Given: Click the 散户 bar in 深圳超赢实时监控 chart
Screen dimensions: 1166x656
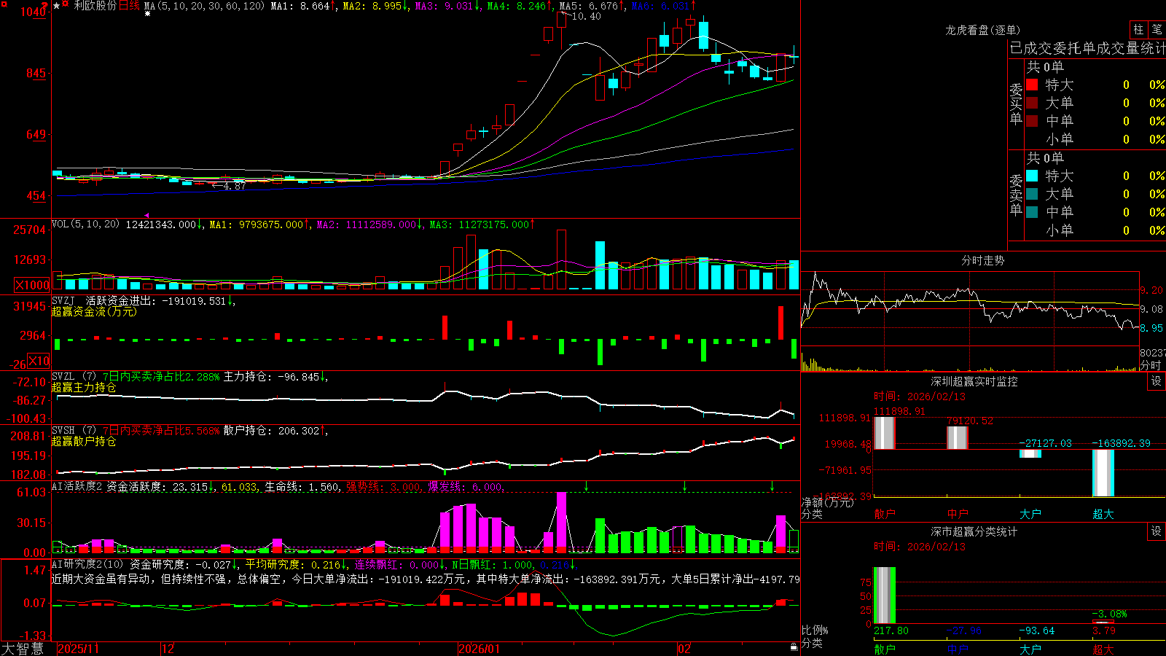Looking at the screenshot, I should click(x=885, y=433).
